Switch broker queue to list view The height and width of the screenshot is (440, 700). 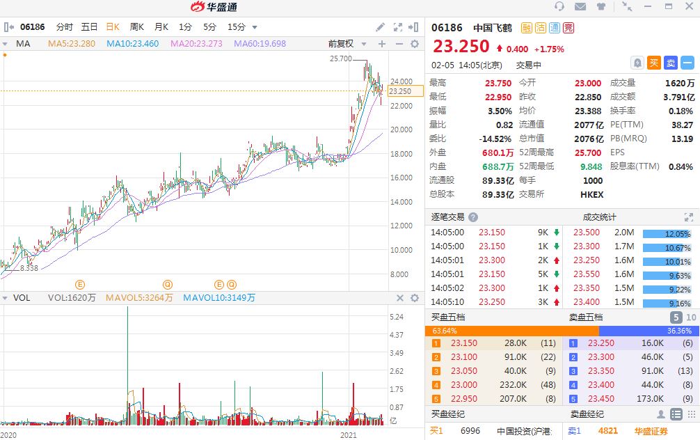676,414
